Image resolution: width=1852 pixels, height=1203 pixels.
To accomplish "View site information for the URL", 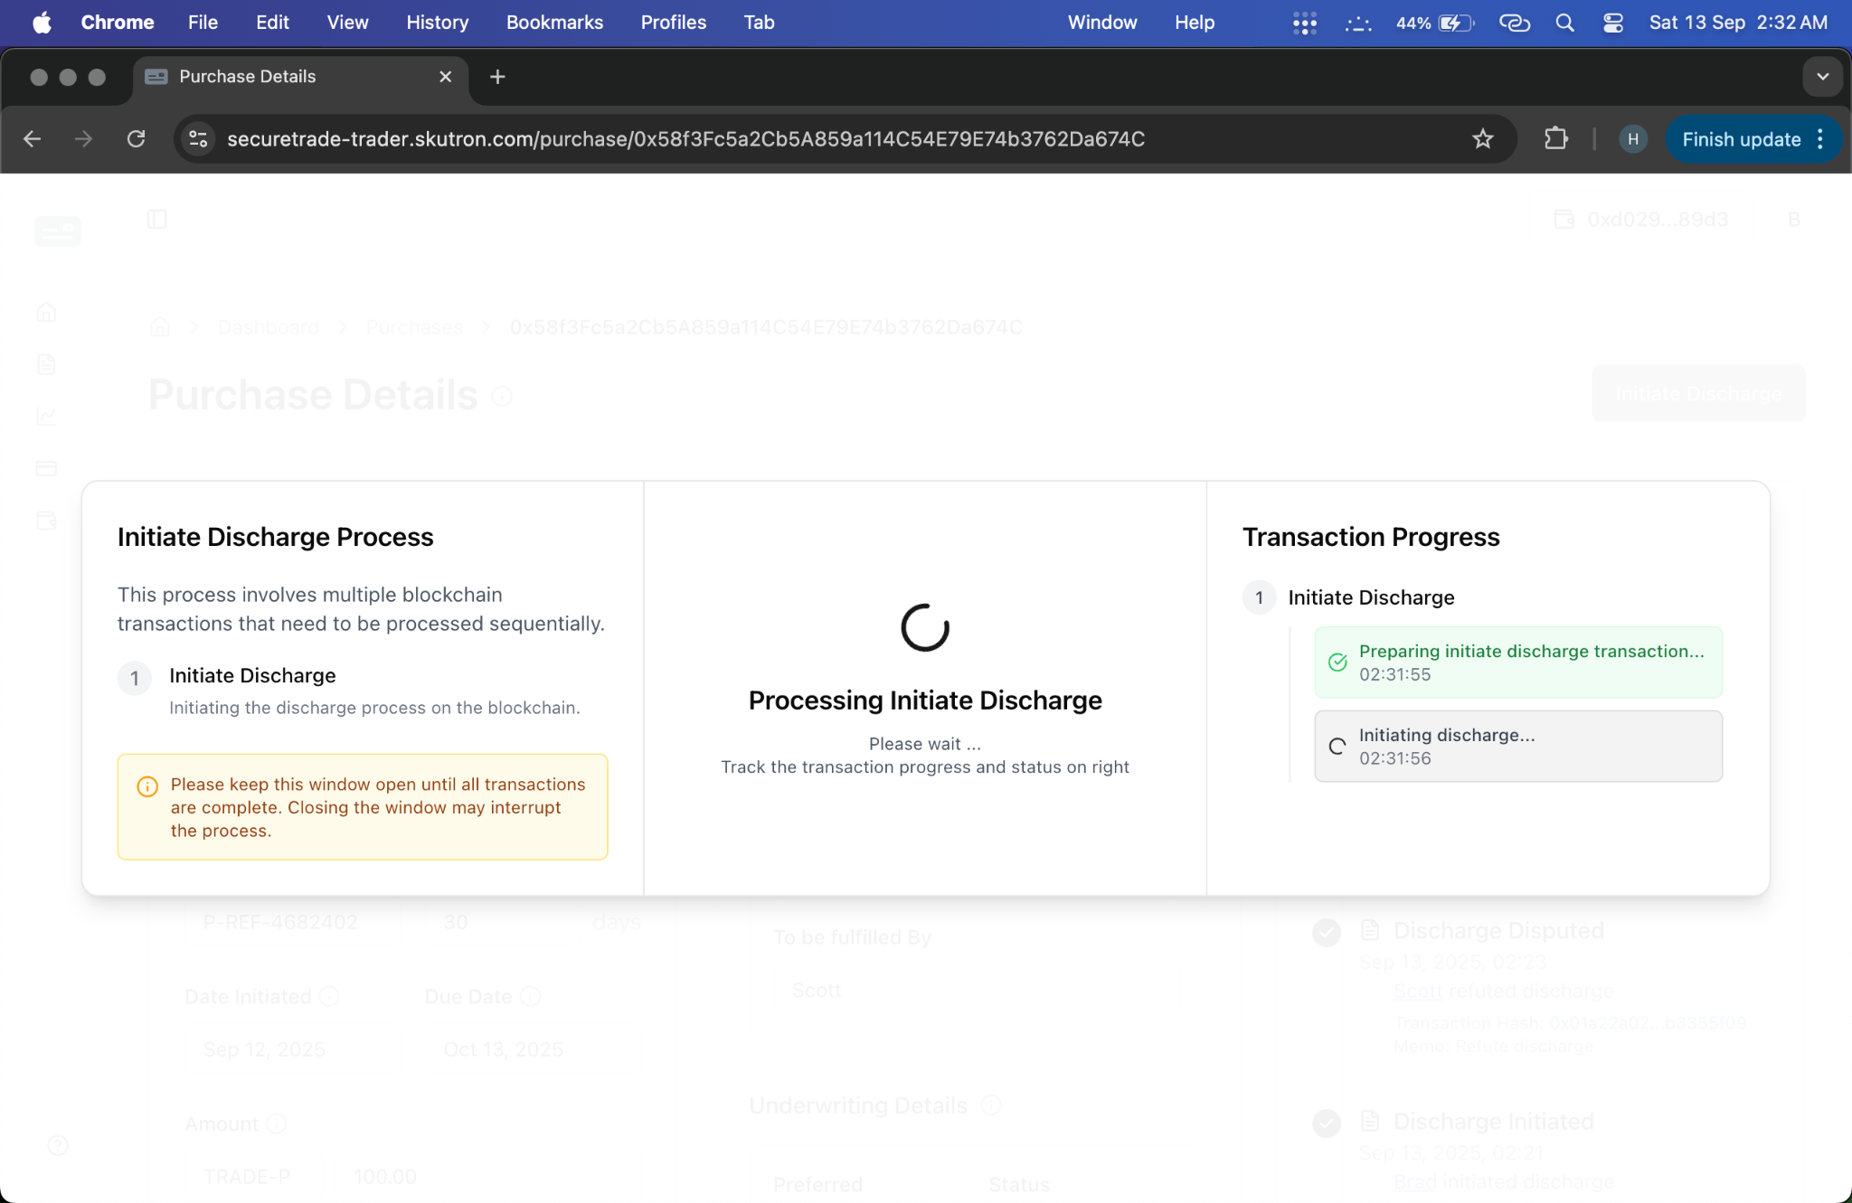I will tap(198, 139).
